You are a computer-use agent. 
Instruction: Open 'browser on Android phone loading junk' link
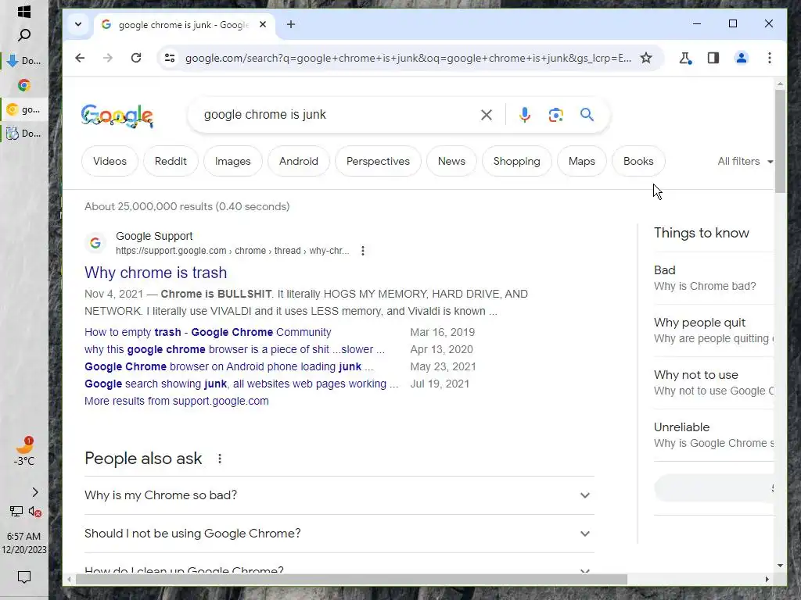pyautogui.click(x=229, y=367)
